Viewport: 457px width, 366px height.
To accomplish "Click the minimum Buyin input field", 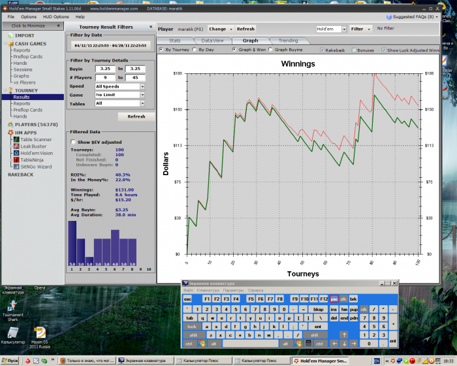I will point(104,69).
